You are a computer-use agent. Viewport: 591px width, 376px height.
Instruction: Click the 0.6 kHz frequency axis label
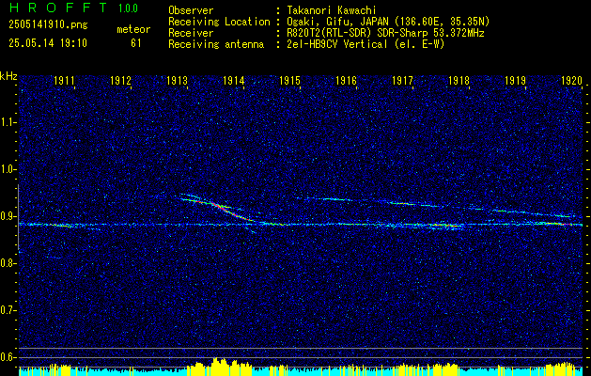[8, 357]
